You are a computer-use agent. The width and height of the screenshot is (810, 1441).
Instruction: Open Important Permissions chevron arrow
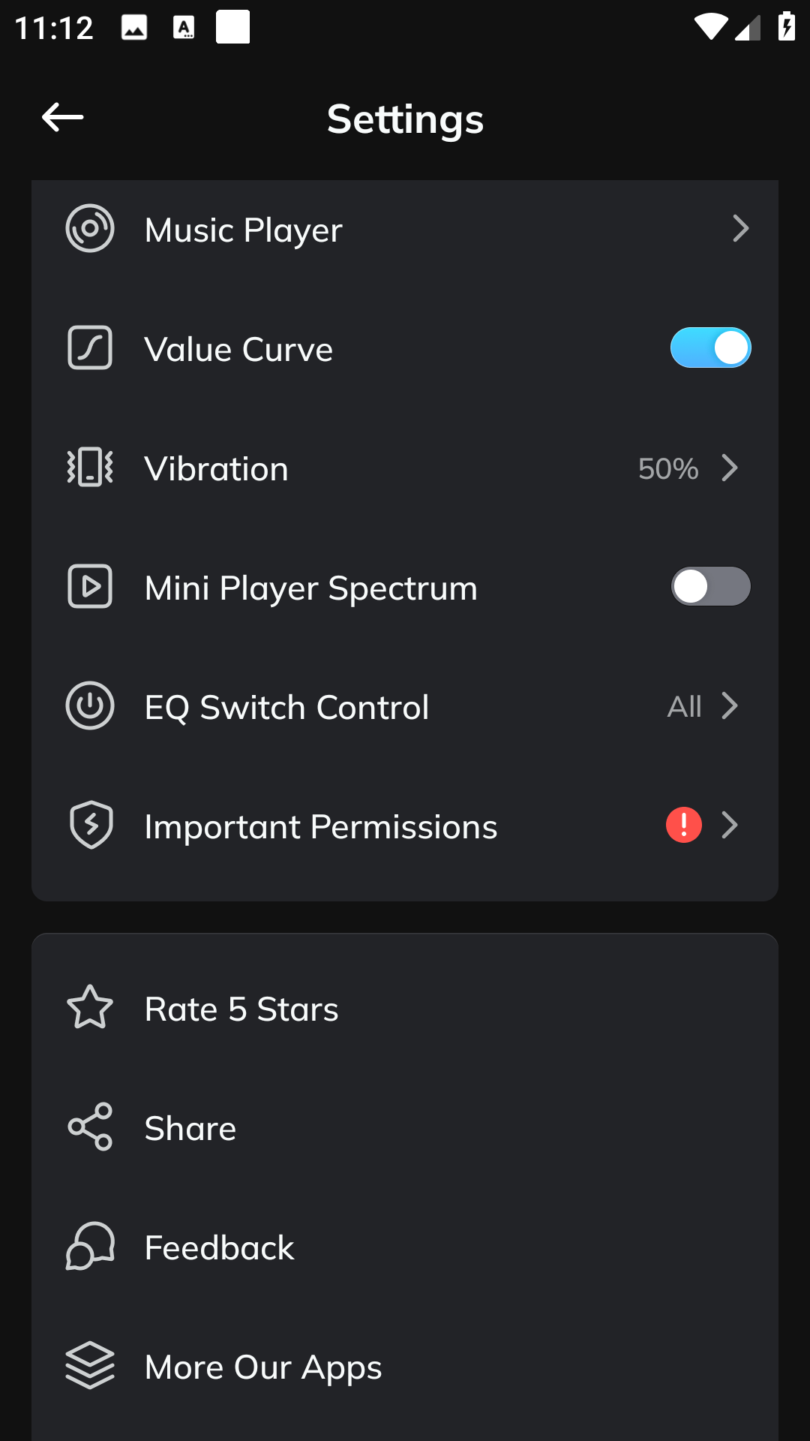[x=730, y=825]
